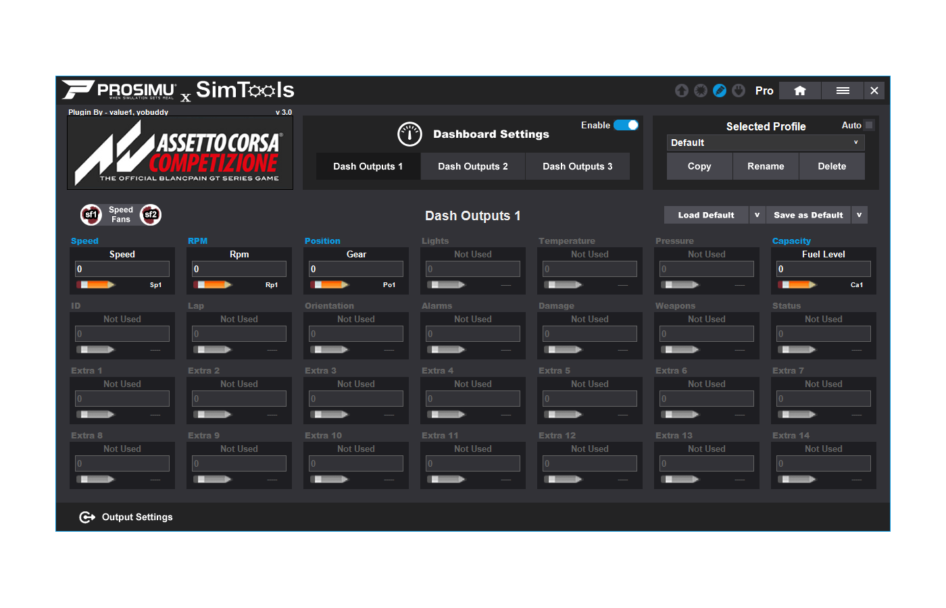Switch to the Dash Outputs 3 tab
Viewport: 946px width, 608px height.
[578, 166]
